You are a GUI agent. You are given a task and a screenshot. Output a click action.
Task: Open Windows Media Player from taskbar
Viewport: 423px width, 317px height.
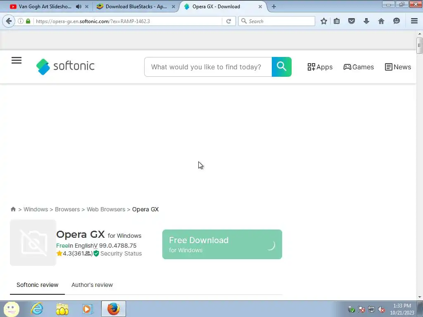88,309
